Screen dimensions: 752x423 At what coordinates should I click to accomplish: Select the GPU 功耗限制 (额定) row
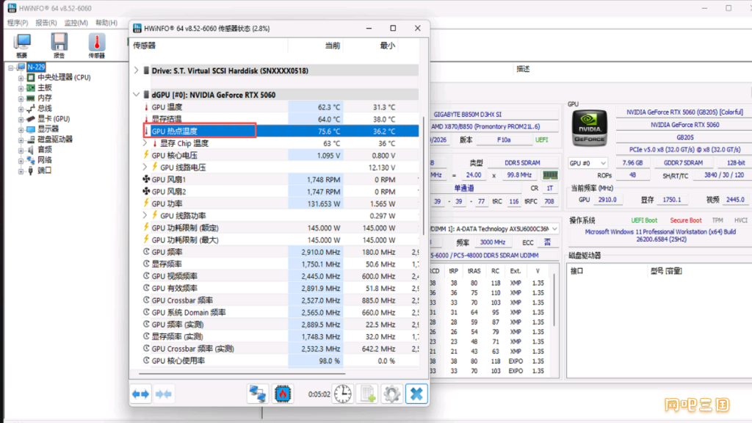click(281, 228)
